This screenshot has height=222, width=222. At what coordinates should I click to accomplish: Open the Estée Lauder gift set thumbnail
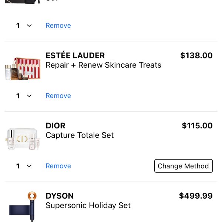click(23, 68)
